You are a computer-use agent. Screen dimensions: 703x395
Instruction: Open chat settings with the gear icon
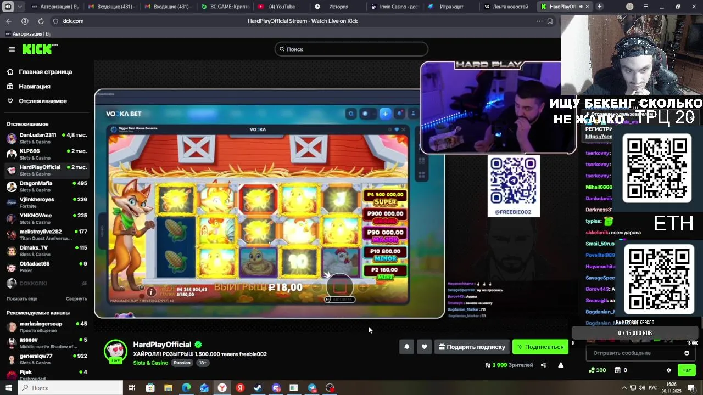pyautogui.click(x=668, y=370)
